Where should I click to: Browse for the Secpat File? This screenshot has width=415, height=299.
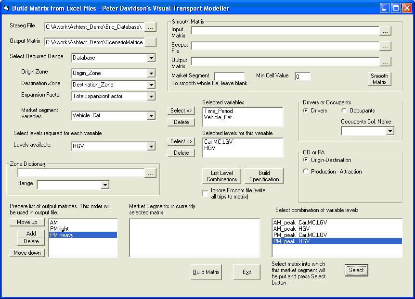point(385,46)
